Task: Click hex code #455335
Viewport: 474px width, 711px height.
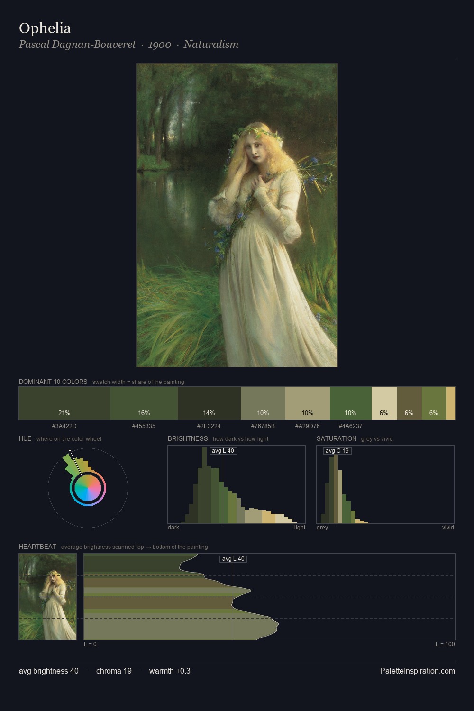Action: point(144,426)
